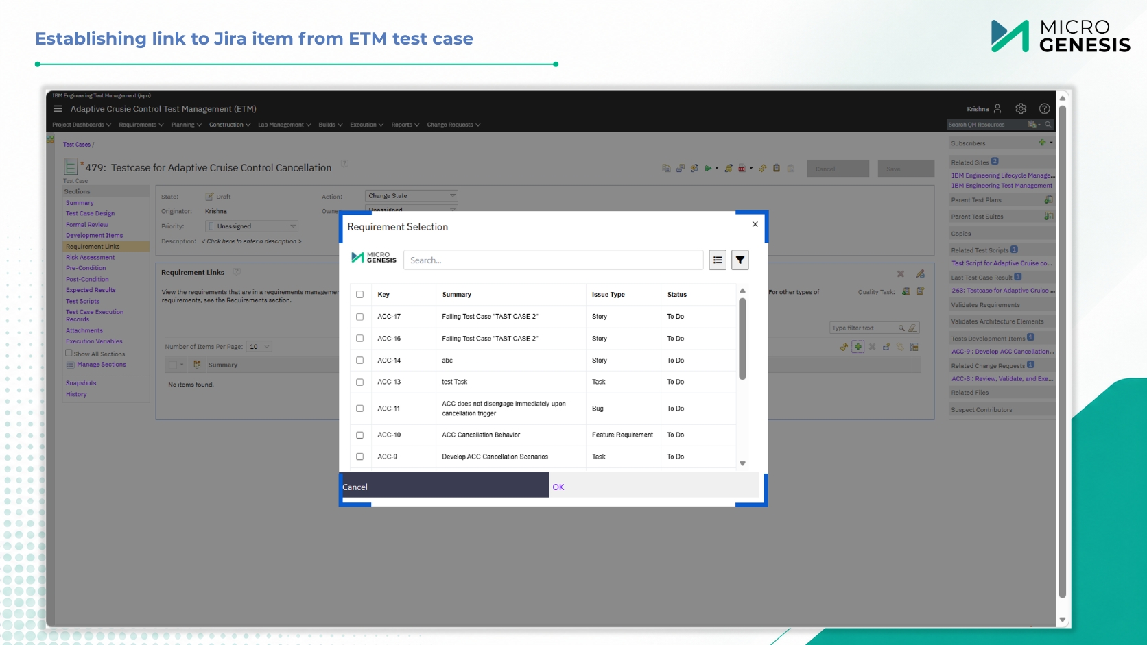Close the Requirement Selection dialog
1147x645 pixels.
755,224
